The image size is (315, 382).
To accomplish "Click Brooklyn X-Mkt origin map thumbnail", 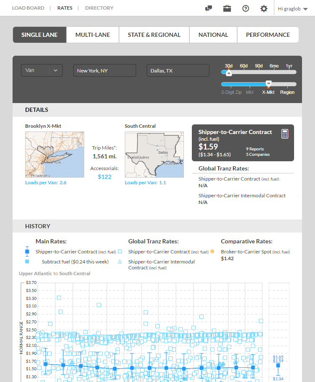I will click(x=54, y=155).
